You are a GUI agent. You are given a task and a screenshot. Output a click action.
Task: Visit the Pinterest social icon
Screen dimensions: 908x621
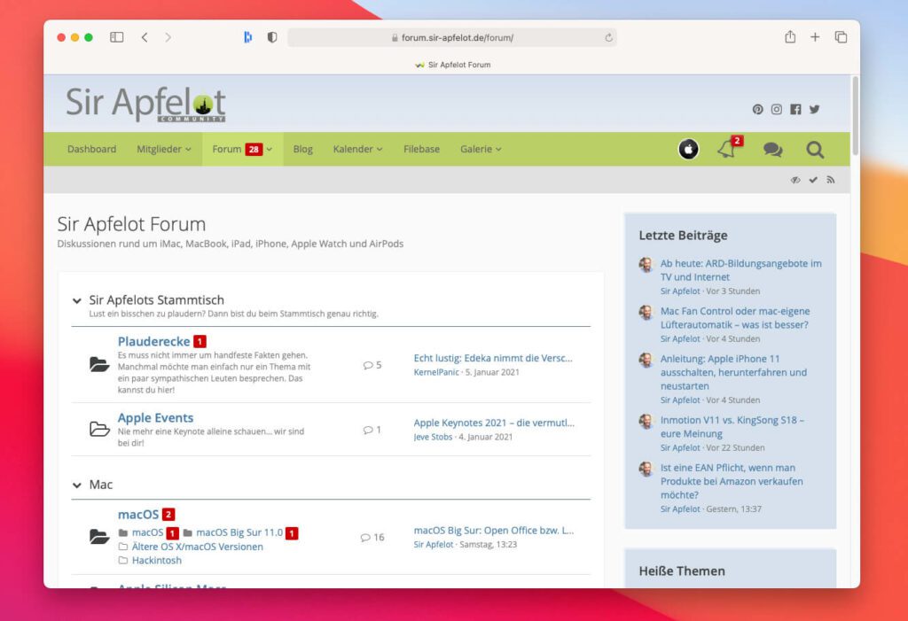point(757,109)
